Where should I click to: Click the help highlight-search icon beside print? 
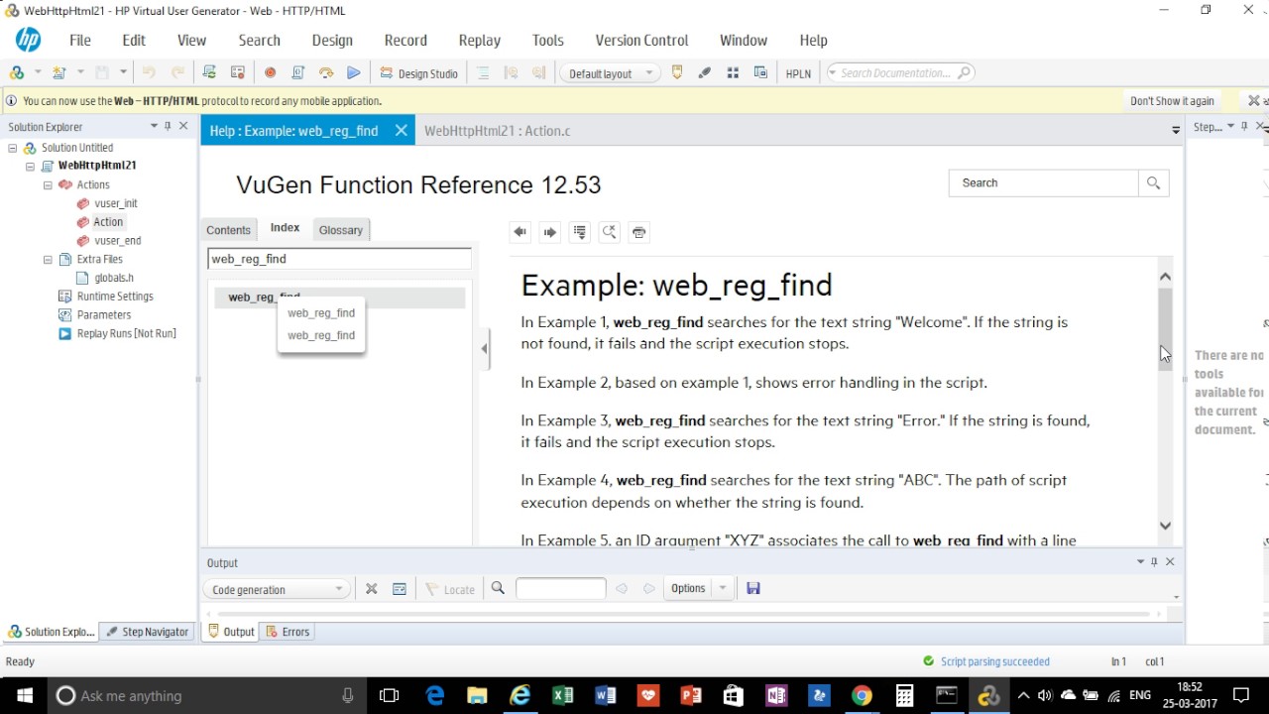(x=610, y=232)
